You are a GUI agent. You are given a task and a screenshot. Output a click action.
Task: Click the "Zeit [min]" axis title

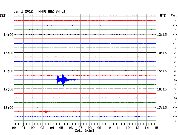[84, 131]
